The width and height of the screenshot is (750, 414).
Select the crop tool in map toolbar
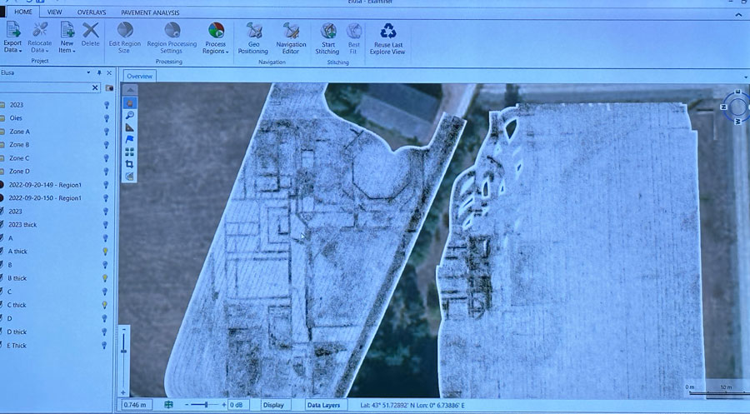130,164
